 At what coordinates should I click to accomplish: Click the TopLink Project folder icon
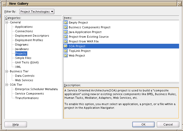coord(66,51)
